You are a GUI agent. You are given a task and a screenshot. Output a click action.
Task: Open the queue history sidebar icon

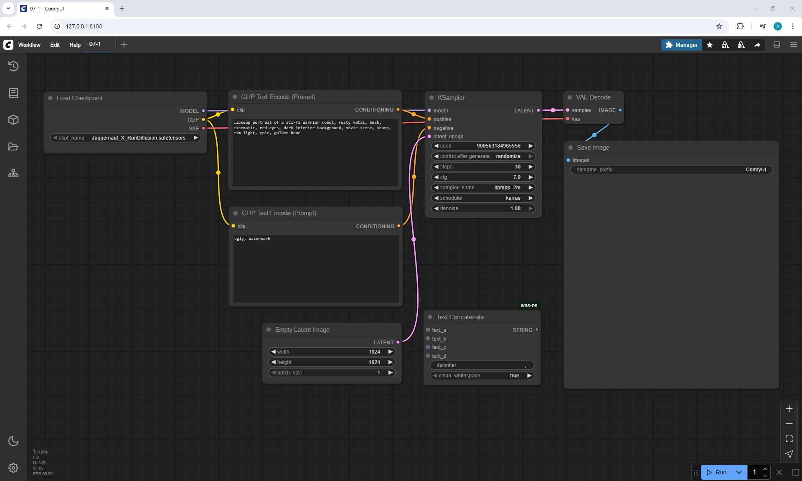13,66
